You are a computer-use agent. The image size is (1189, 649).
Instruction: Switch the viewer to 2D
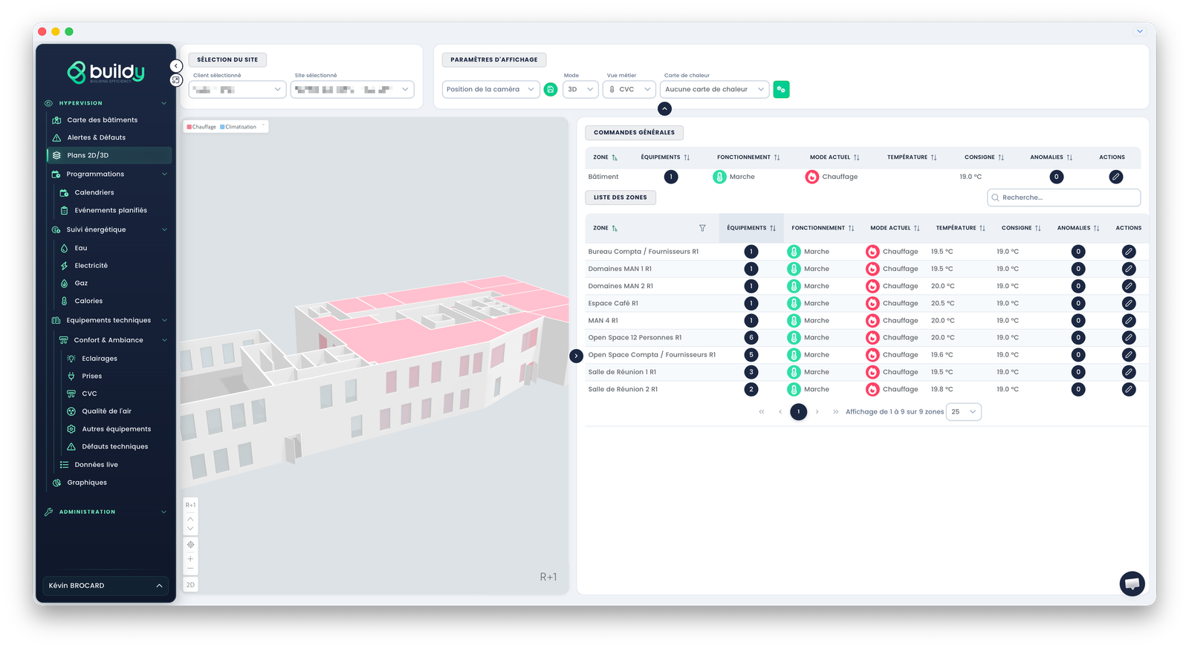[190, 585]
